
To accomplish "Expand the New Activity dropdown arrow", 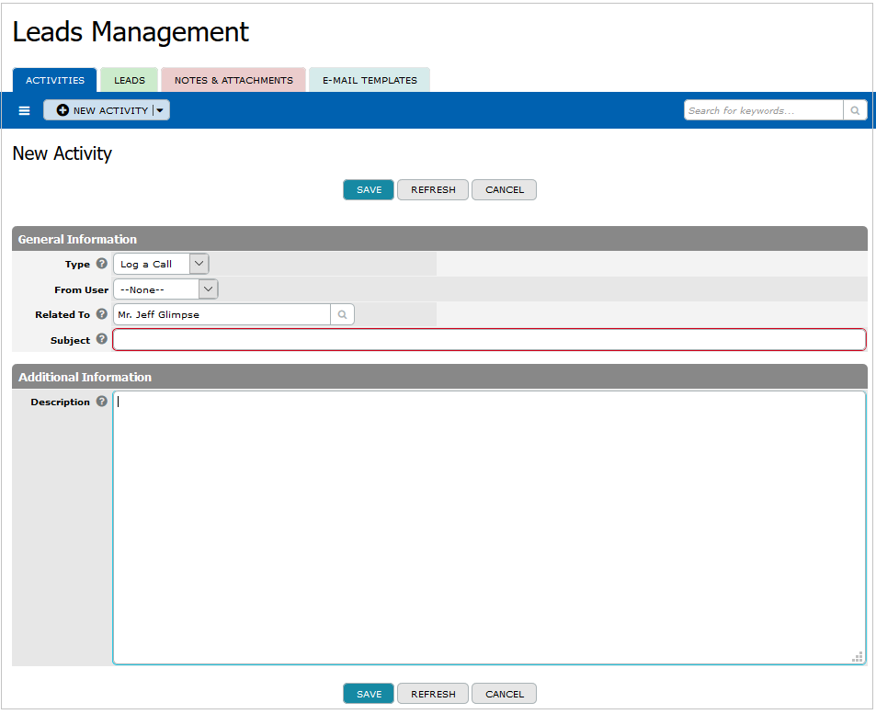I will [160, 110].
